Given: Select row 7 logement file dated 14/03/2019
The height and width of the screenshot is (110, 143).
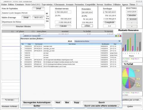Looking at the screenshot, I should [71, 60].
